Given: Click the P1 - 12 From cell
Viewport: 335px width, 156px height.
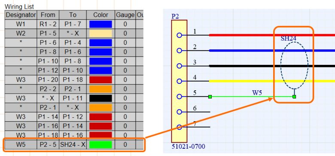Looking at the screenshot, I should coord(48,70).
